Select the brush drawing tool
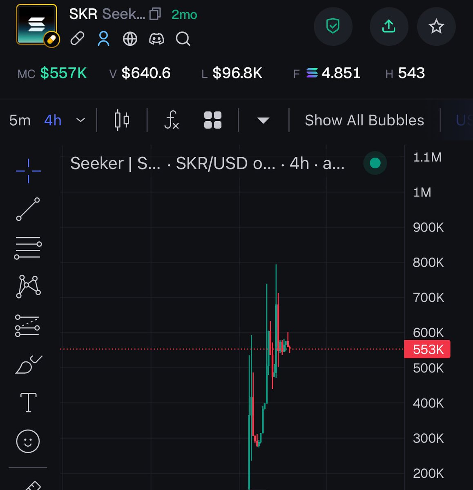 coord(28,364)
